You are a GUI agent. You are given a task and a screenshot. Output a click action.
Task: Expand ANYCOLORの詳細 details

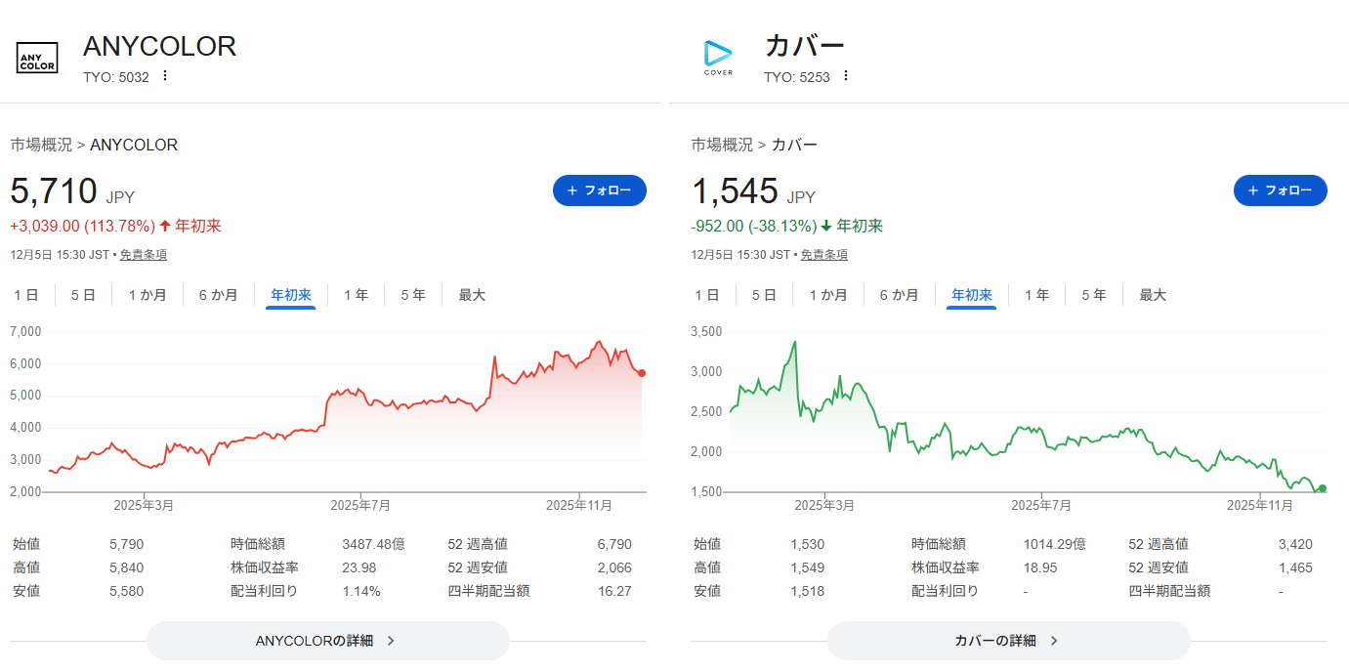(x=327, y=641)
